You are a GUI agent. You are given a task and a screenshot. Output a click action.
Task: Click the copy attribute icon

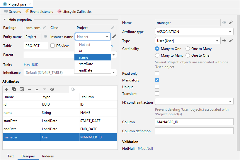coord(14,89)
